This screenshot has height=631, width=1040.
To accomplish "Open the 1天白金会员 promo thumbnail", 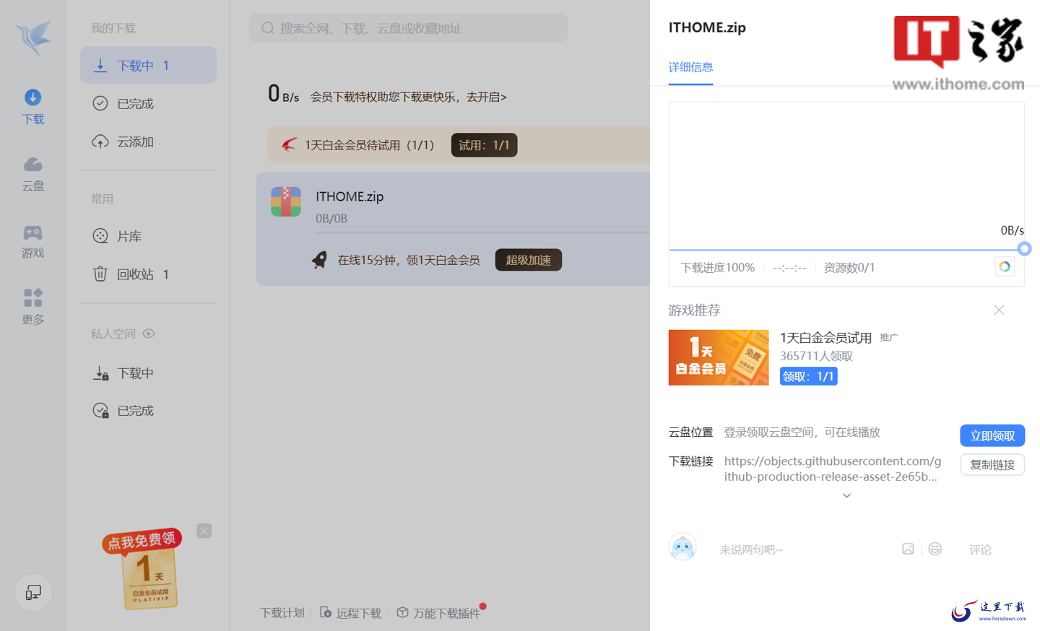I will point(719,357).
